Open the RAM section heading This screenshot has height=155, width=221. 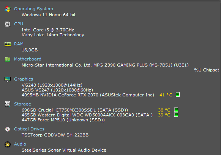click(19, 44)
